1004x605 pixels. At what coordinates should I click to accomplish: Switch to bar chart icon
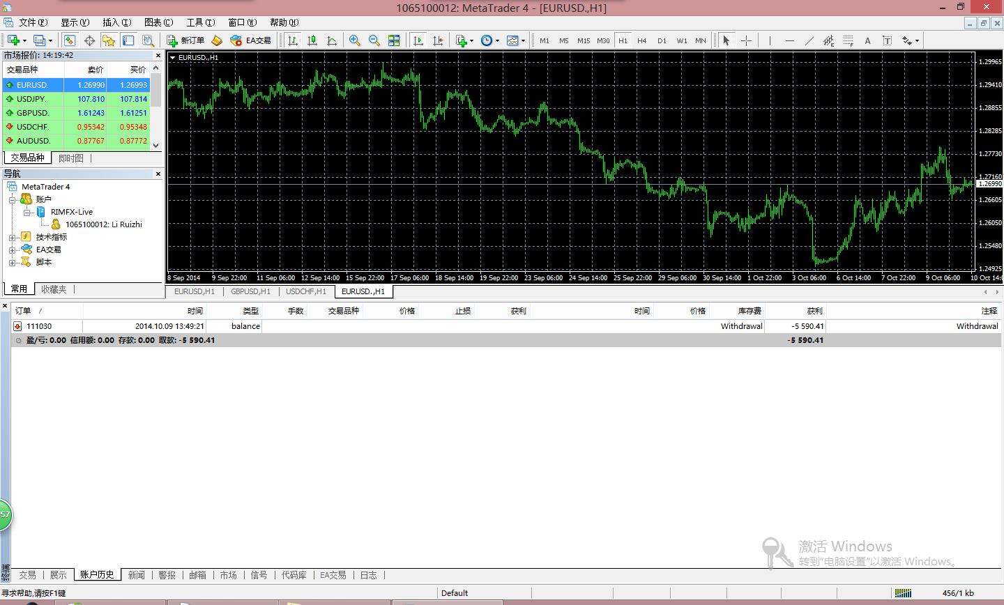(x=293, y=40)
